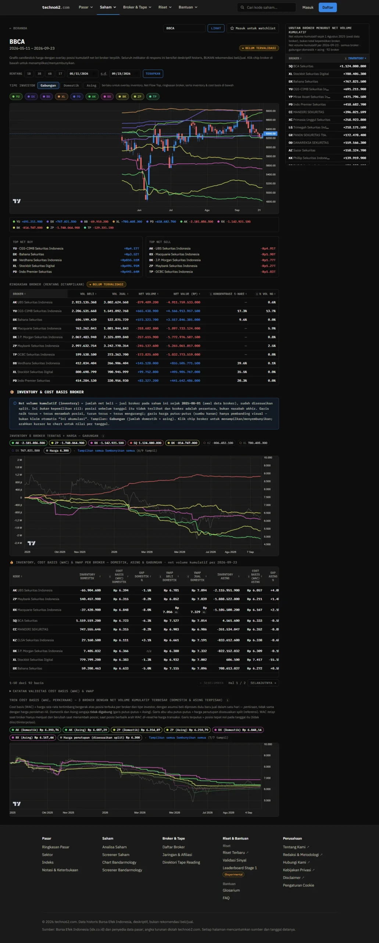Toggle 'ZP (Asing) Rp 6.210,79' cost basis chip

point(187,730)
